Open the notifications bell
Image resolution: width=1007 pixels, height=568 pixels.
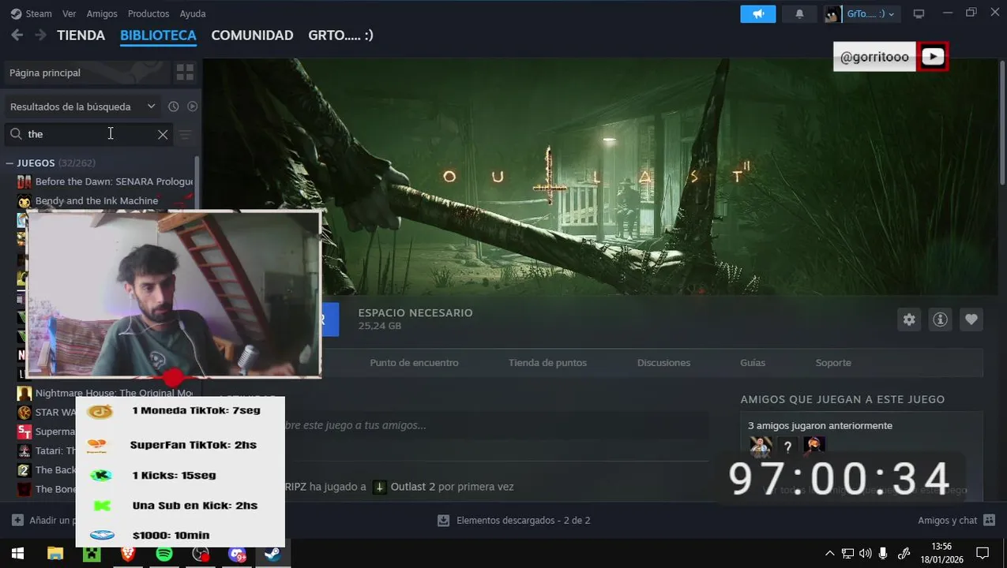(x=799, y=14)
